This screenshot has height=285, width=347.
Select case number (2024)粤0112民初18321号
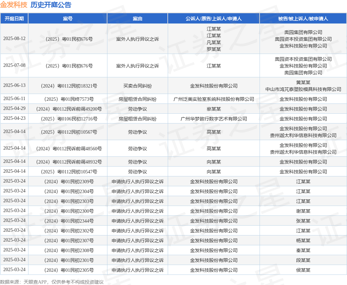[x=69, y=86]
